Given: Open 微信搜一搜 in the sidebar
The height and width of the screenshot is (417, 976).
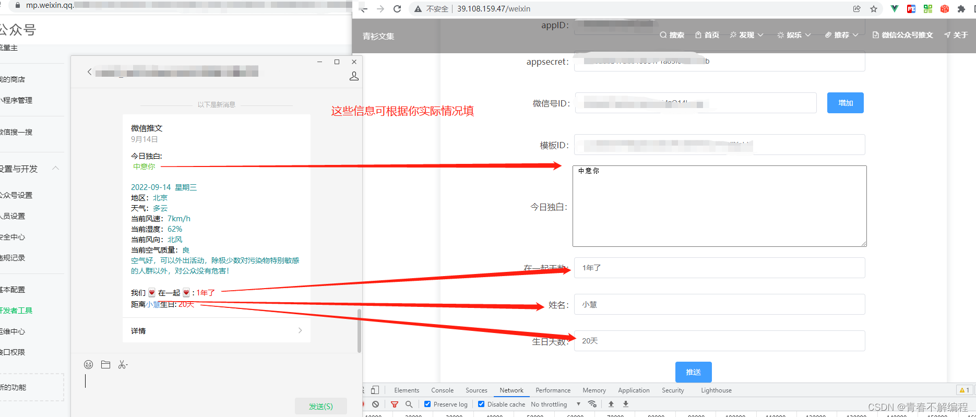Looking at the screenshot, I should [x=16, y=132].
